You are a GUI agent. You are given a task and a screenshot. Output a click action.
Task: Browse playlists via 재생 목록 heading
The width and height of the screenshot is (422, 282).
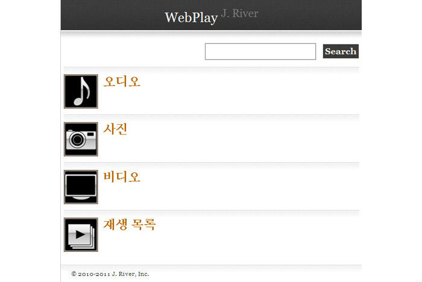click(x=130, y=224)
